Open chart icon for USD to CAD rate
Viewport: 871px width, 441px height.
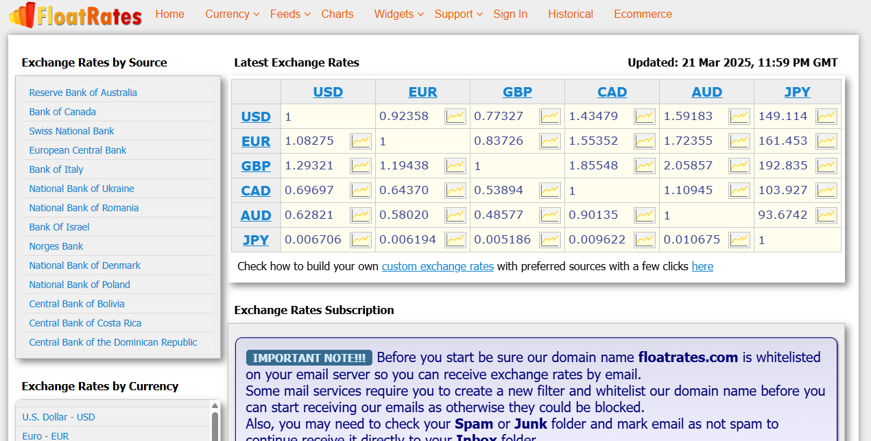point(645,117)
